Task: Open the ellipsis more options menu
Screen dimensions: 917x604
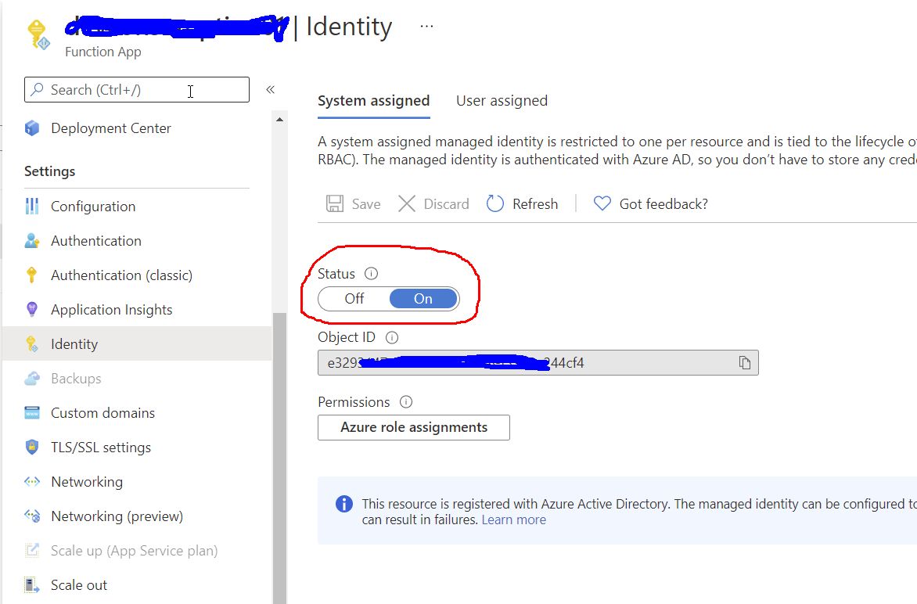Action: point(427,27)
